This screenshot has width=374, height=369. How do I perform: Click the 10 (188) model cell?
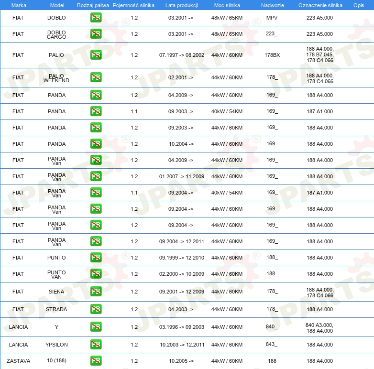coord(56,360)
